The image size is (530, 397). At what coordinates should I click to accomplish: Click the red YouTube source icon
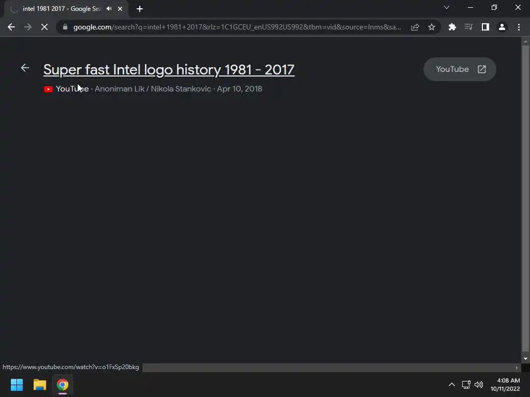(x=48, y=89)
